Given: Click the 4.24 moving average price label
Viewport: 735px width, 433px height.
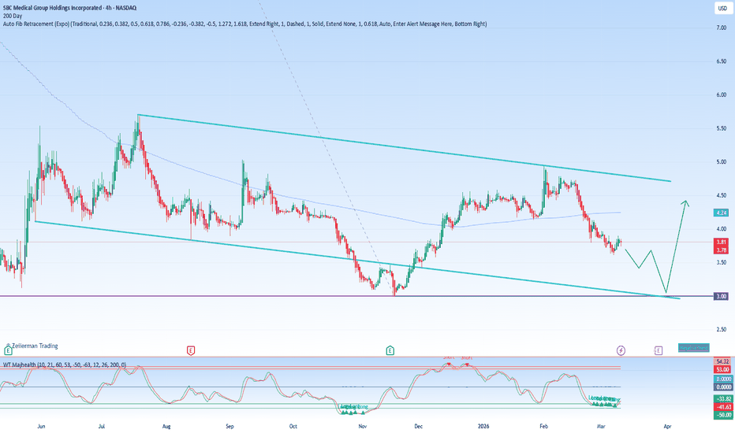Looking at the screenshot, I should [722, 213].
